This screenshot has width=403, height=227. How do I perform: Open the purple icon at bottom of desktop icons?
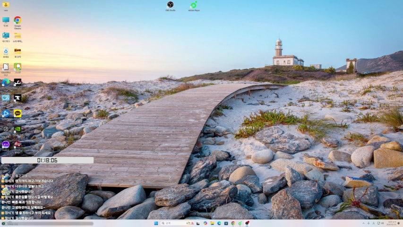pyautogui.click(x=6, y=144)
